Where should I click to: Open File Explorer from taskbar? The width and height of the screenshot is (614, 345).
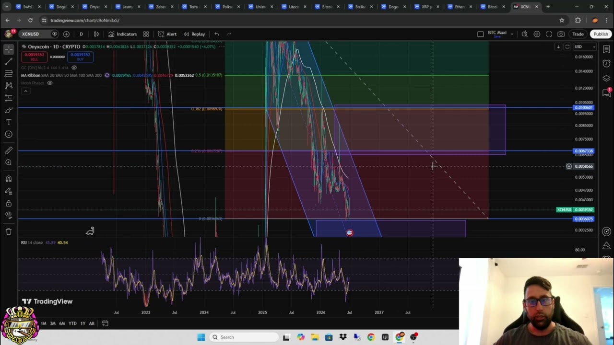tap(315, 337)
